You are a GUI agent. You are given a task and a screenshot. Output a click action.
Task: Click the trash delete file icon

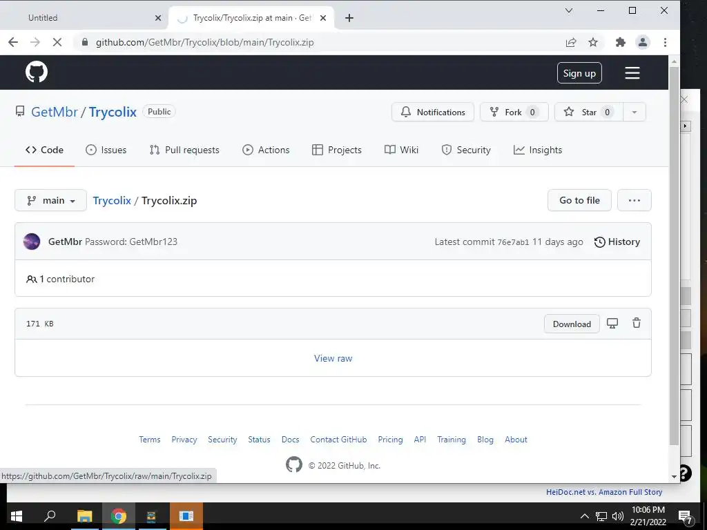pyautogui.click(x=636, y=323)
